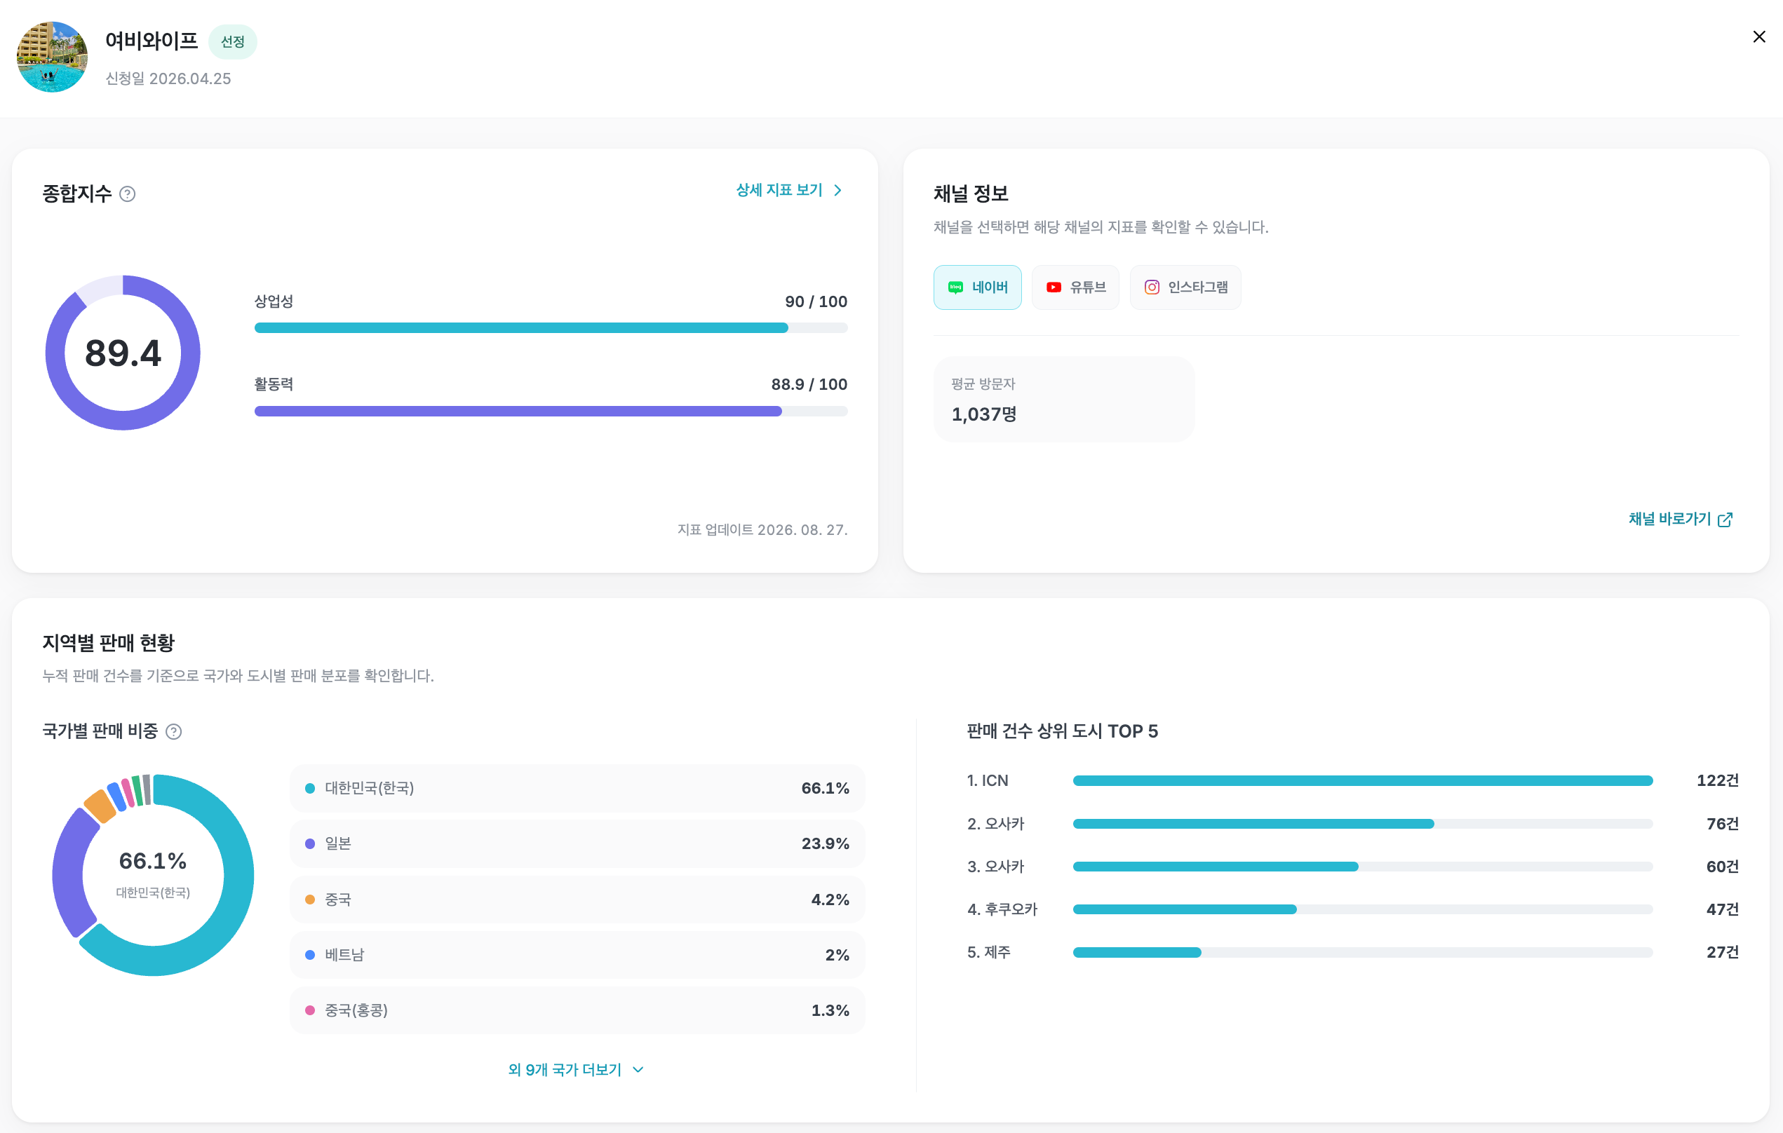Click the 76건 sales count
This screenshot has width=1783, height=1133.
[1722, 823]
